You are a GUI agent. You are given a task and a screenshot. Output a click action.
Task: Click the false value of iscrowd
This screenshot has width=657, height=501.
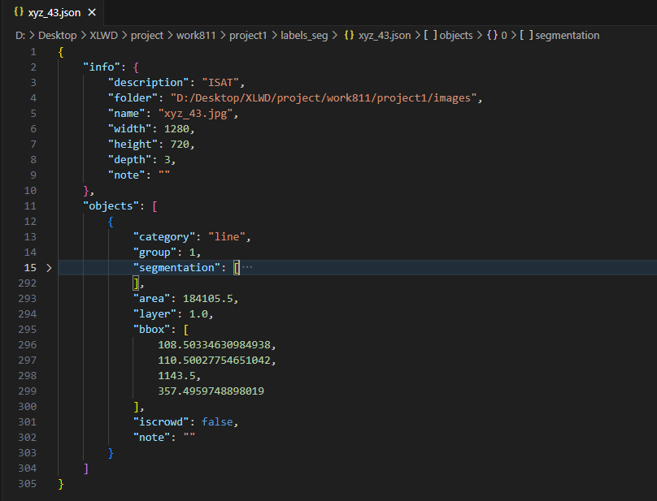217,422
